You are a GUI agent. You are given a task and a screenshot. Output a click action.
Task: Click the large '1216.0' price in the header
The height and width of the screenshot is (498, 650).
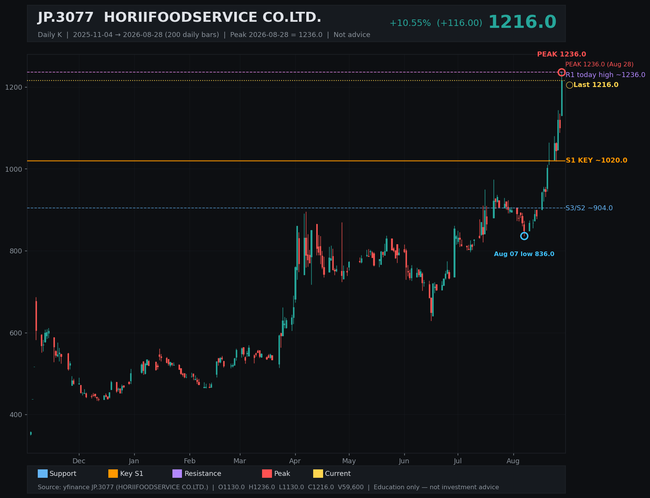[x=522, y=22]
